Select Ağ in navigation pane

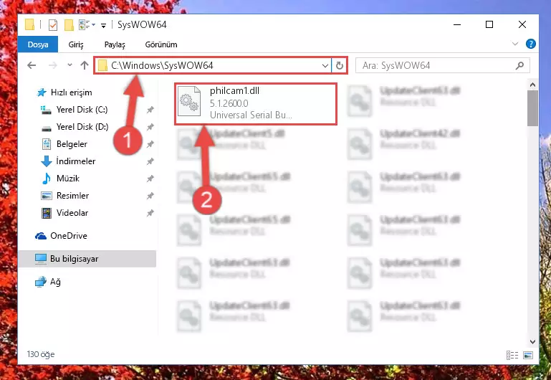[48, 282]
